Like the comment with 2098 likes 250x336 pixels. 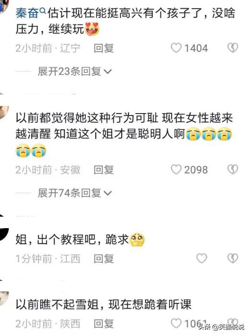click(176, 170)
